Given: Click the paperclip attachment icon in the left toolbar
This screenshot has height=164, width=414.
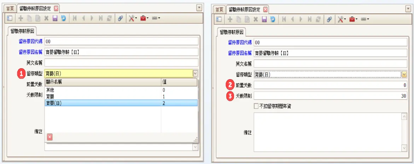Looking at the screenshot, I should tap(120, 18).
